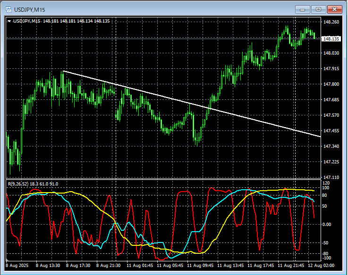The image size is (348, 275).
Task: Click the 147.110 price axis label
Action: click(x=331, y=178)
